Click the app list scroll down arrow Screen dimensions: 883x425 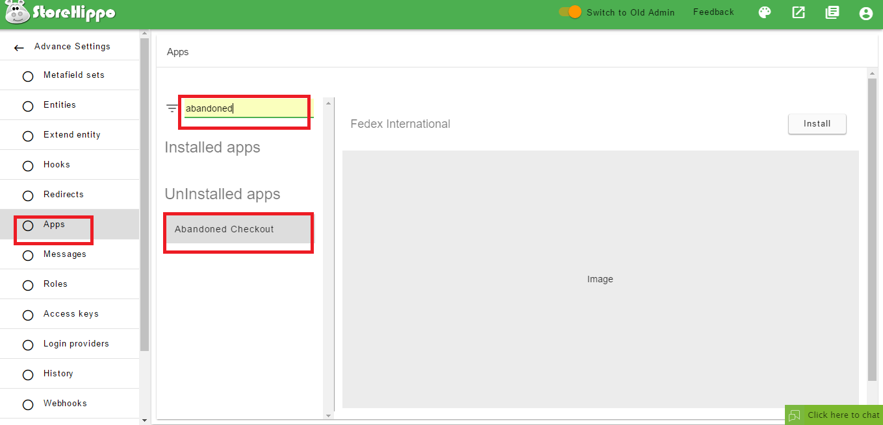coord(328,415)
